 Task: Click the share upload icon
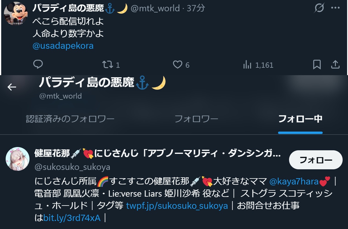tap(335, 65)
